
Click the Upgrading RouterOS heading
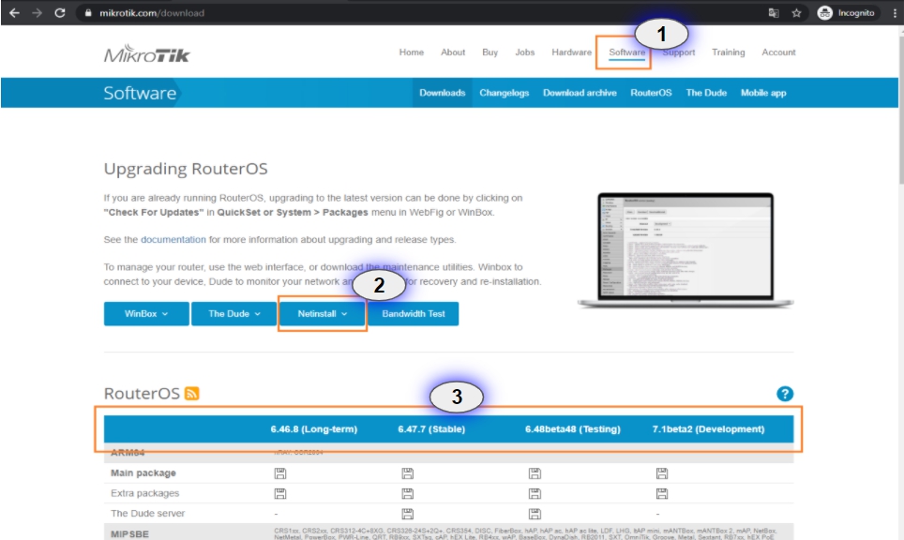point(186,169)
